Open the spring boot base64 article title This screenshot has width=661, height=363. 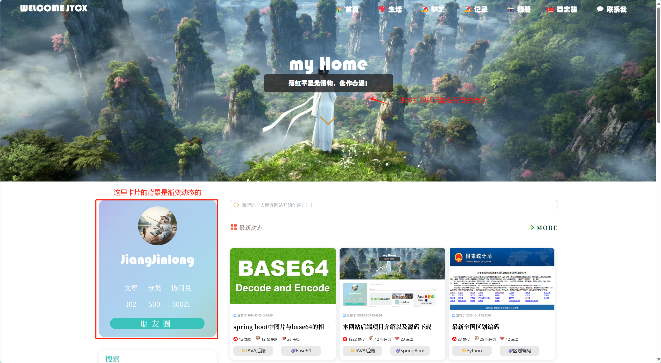tap(281, 327)
